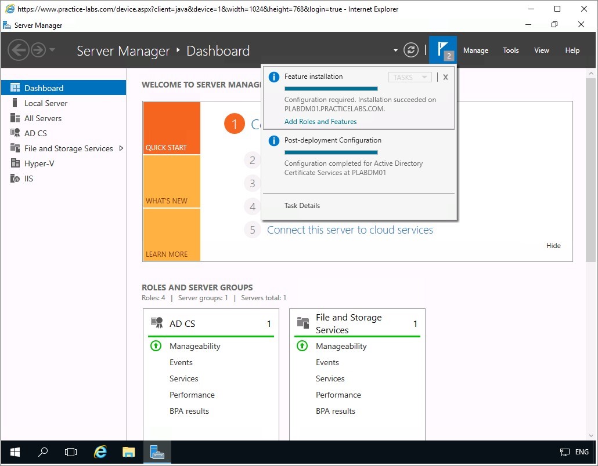Screen dimensions: 598x466
Task: Click File and Storage Services tile header
Action: (x=358, y=323)
